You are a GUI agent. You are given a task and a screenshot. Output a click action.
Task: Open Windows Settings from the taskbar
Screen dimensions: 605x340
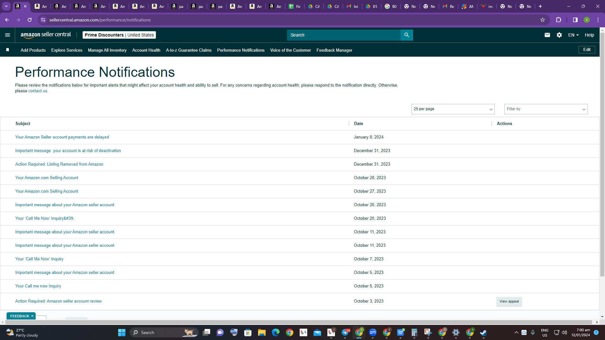(456, 332)
